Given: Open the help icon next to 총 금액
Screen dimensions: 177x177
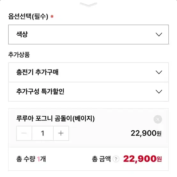Looking at the screenshot, I should (x=116, y=159).
